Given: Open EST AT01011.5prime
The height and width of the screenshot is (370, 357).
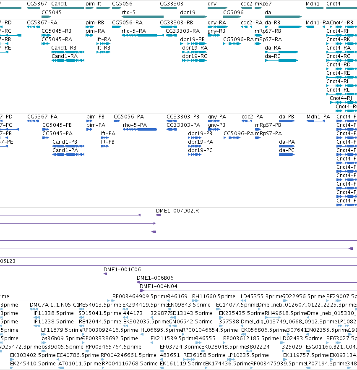Looking at the screenshot, I should click(79, 363).
